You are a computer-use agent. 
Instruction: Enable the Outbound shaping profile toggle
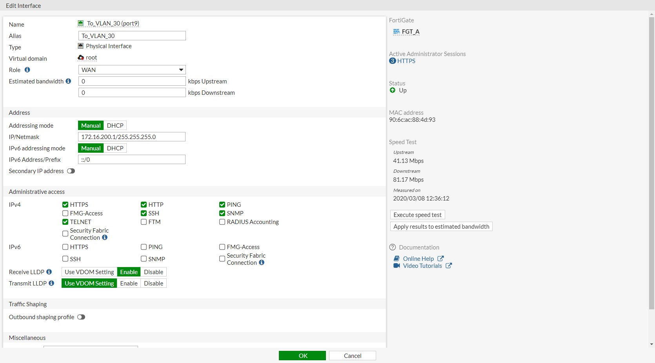coord(81,317)
